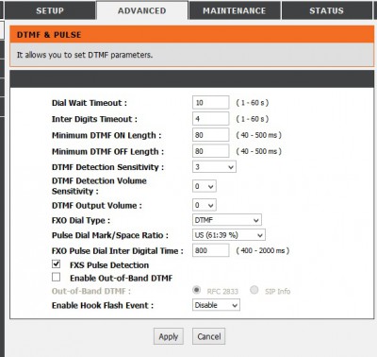
Task: Open the MAINTENANCE tab
Action: (x=235, y=10)
